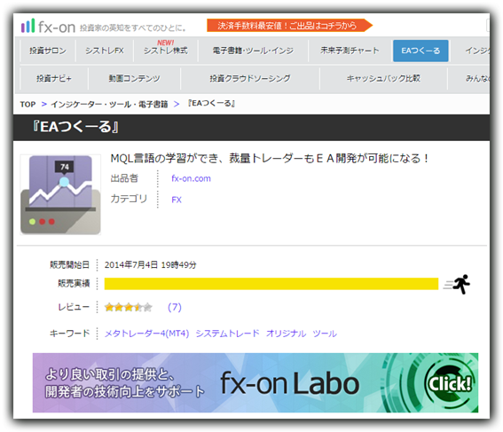
Task: Open the 投資ナビ+ menu item
Action: pyautogui.click(x=54, y=78)
